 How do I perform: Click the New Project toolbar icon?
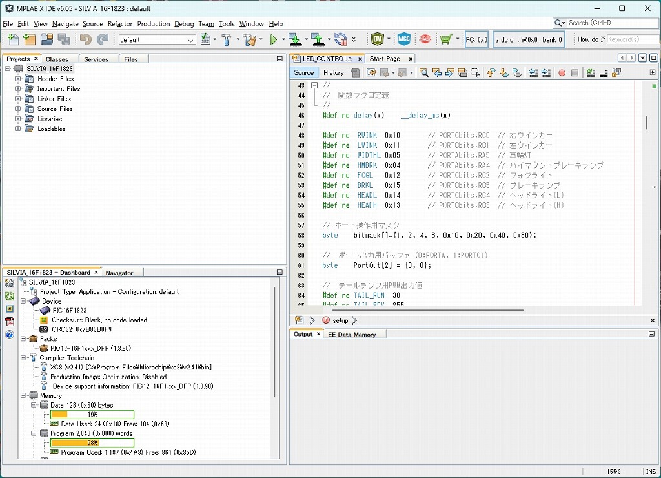click(29, 39)
